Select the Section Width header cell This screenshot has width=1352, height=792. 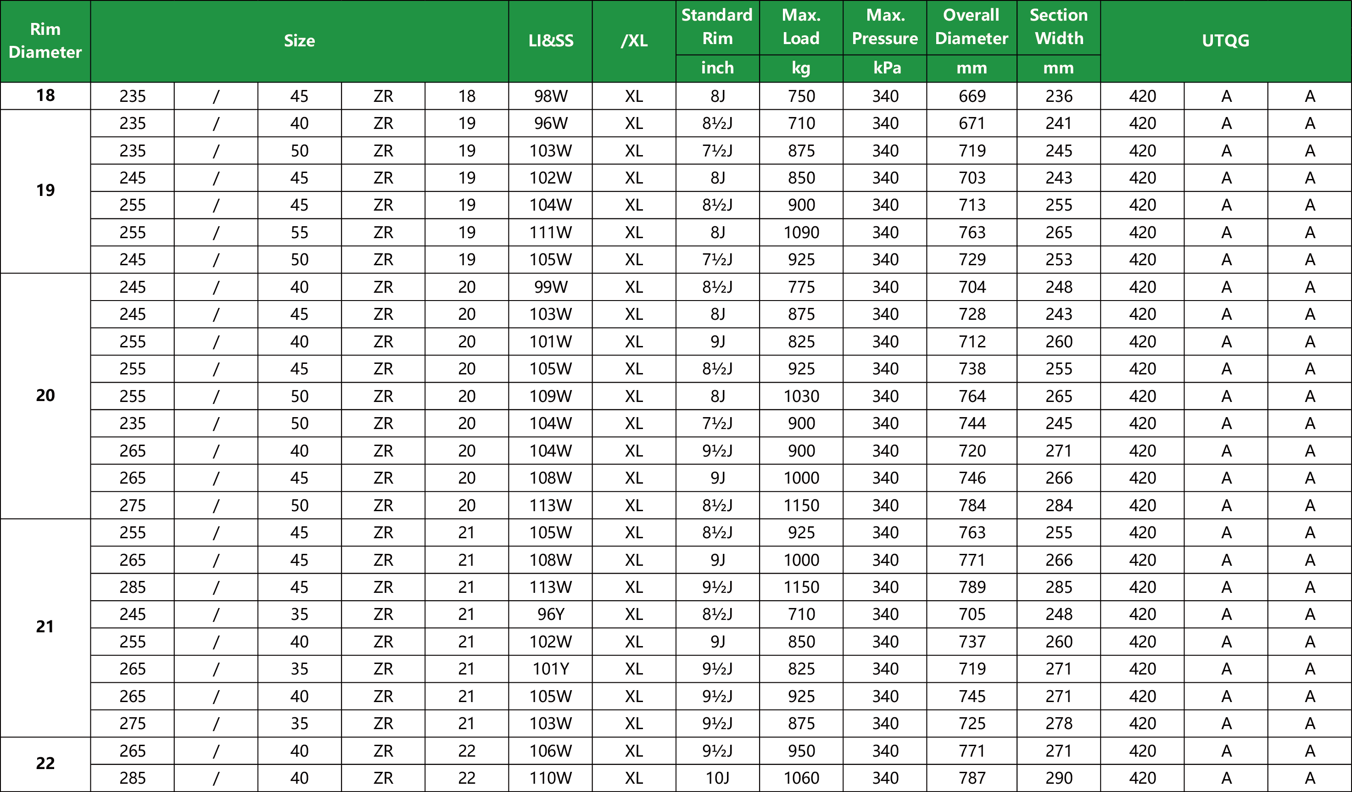click(x=1059, y=27)
